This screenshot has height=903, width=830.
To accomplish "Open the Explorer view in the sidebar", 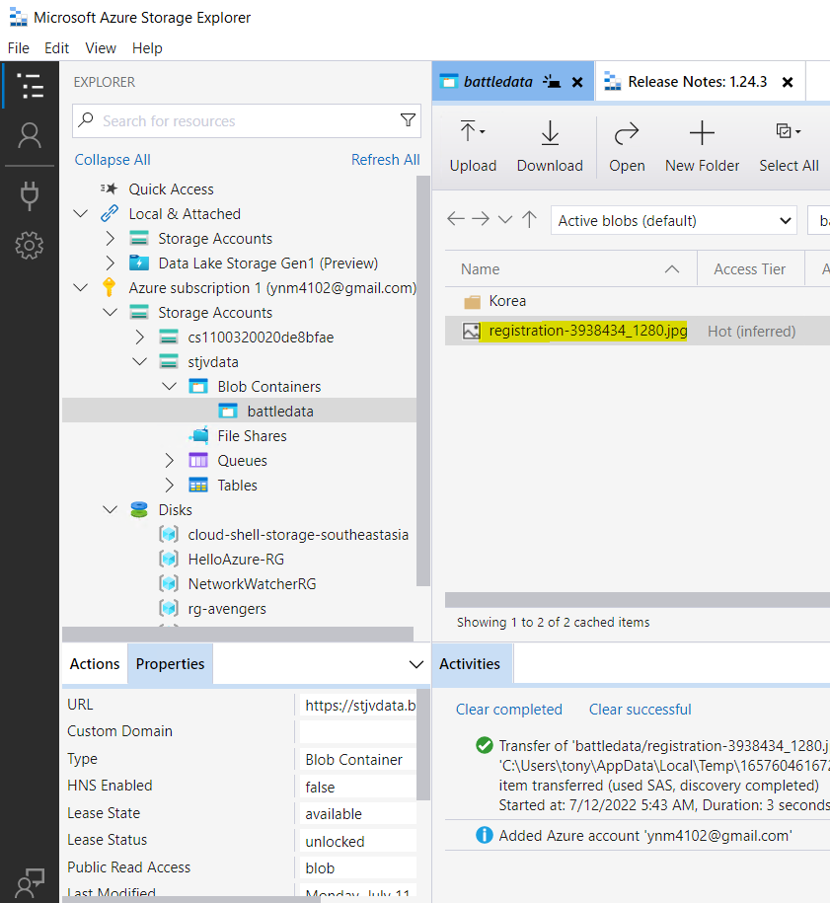I will coord(30,86).
